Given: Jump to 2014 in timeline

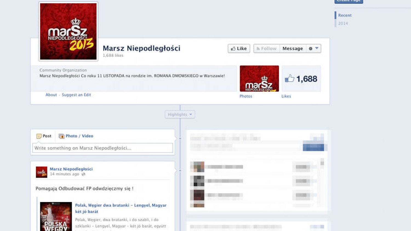Looking at the screenshot, I should [343, 23].
